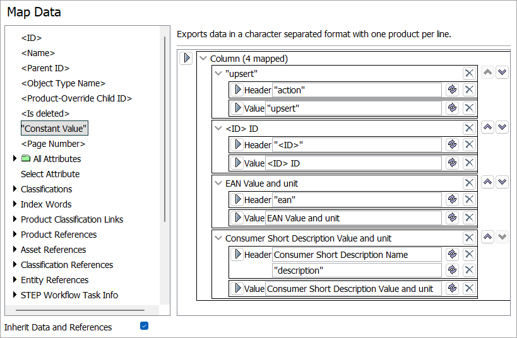Move the <ID> ID column down
Image resolution: width=517 pixels, height=338 pixels.
[x=502, y=127]
